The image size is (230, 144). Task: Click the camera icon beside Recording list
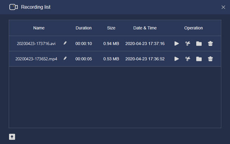pos(13,7)
